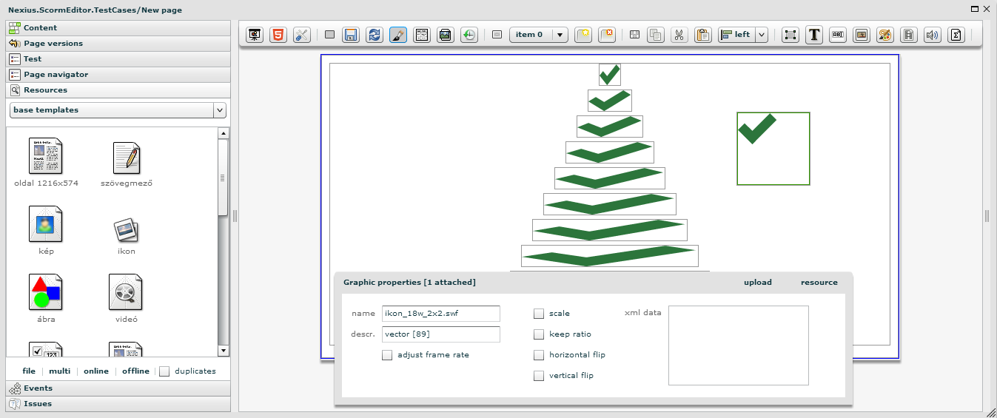997x418 pixels.
Task: Click the upload link in Graphic properties
Action: point(757,283)
